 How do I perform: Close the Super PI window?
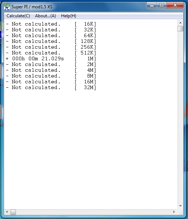tap(175, 5)
